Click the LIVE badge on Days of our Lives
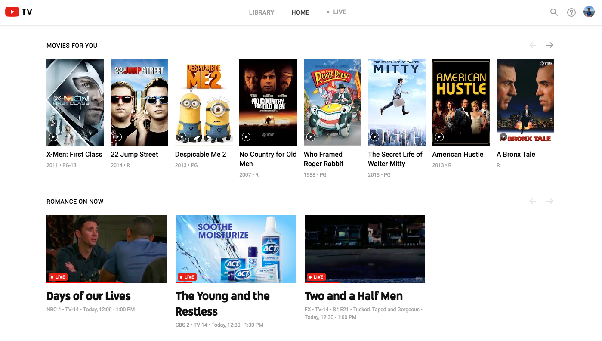The height and width of the screenshot is (341, 602). [x=58, y=277]
